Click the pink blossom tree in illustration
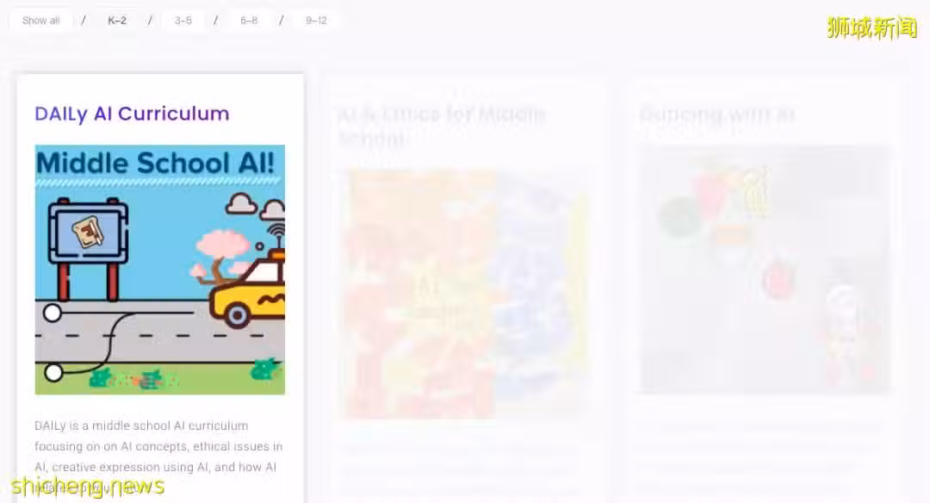930x503 pixels. (x=220, y=254)
